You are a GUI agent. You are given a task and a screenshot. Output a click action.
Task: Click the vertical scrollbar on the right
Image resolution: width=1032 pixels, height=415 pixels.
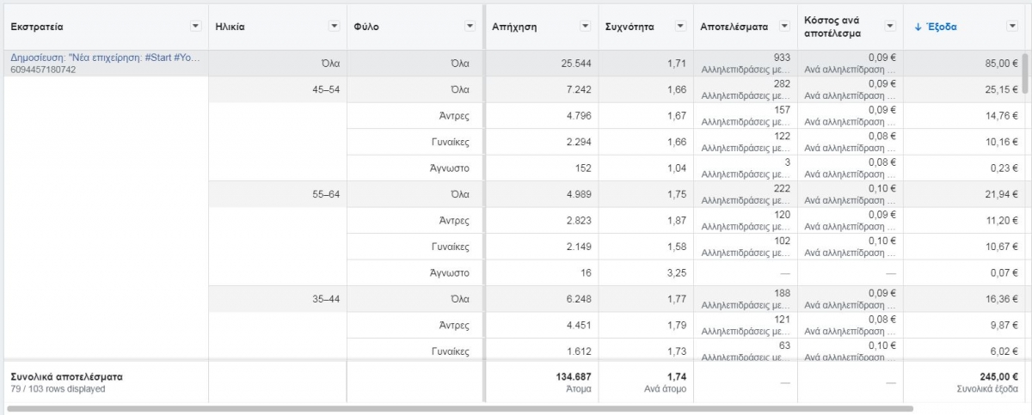pyautogui.click(x=1025, y=73)
